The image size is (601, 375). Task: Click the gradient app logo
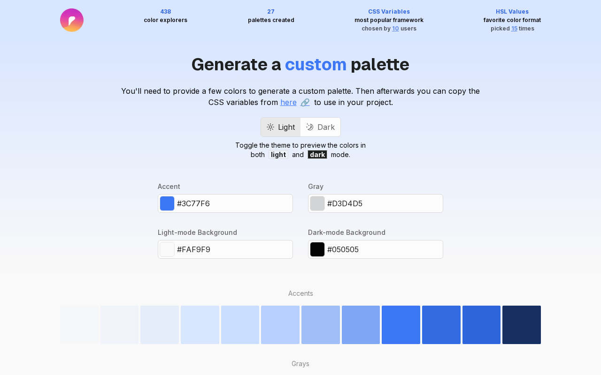coord(72,20)
